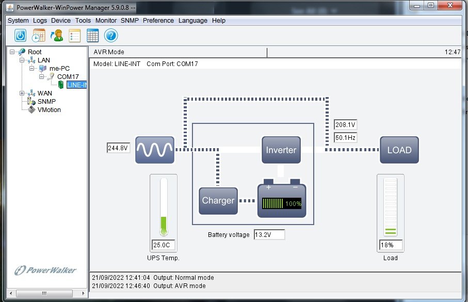Click the tree scrollbar right arrow
468x302 pixels.
coord(83,293)
